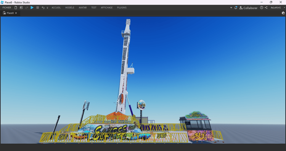Expand the quick access toolbar customize arrow
This screenshot has width=286, height=151.
click(47, 8)
